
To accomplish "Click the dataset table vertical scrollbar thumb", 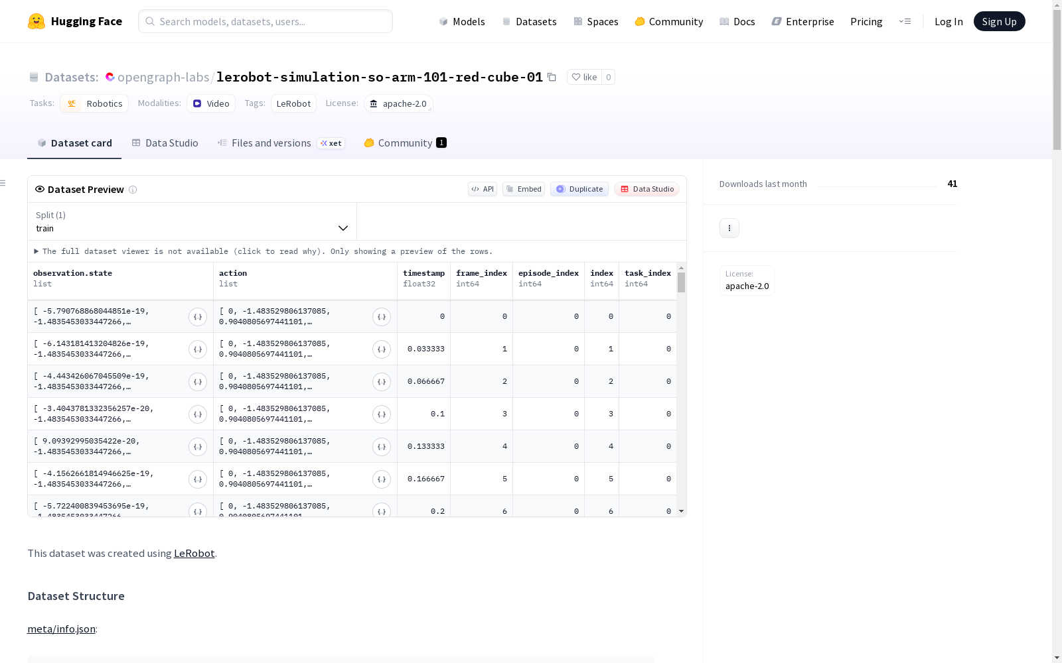I will [681, 282].
